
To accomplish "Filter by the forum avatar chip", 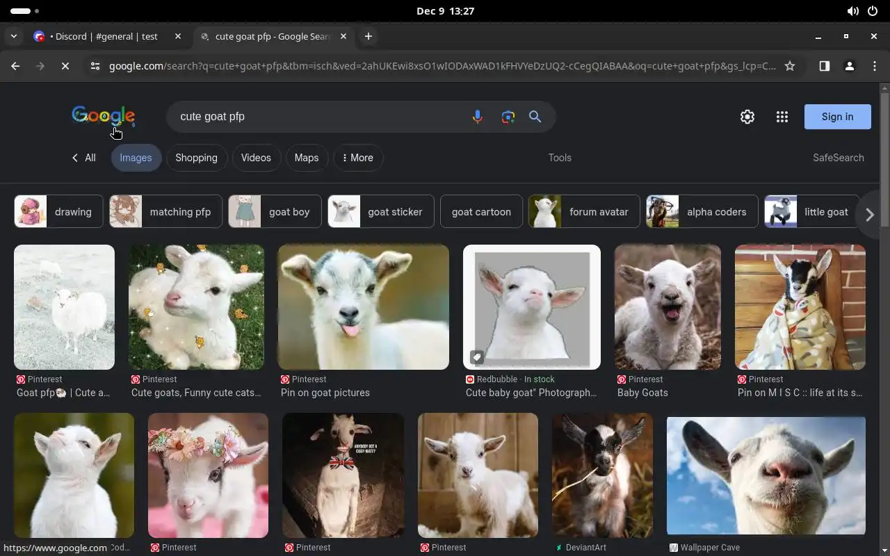I will point(584,212).
